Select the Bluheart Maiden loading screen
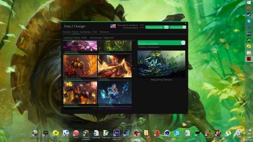The height and width of the screenshot is (142, 253). coord(115,94)
